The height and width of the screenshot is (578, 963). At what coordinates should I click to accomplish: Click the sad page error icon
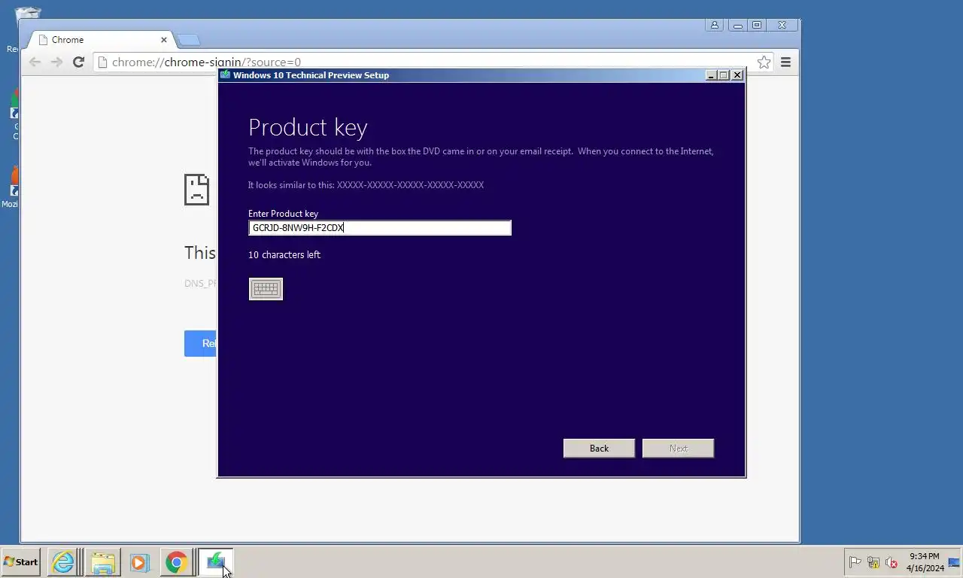pos(196,189)
